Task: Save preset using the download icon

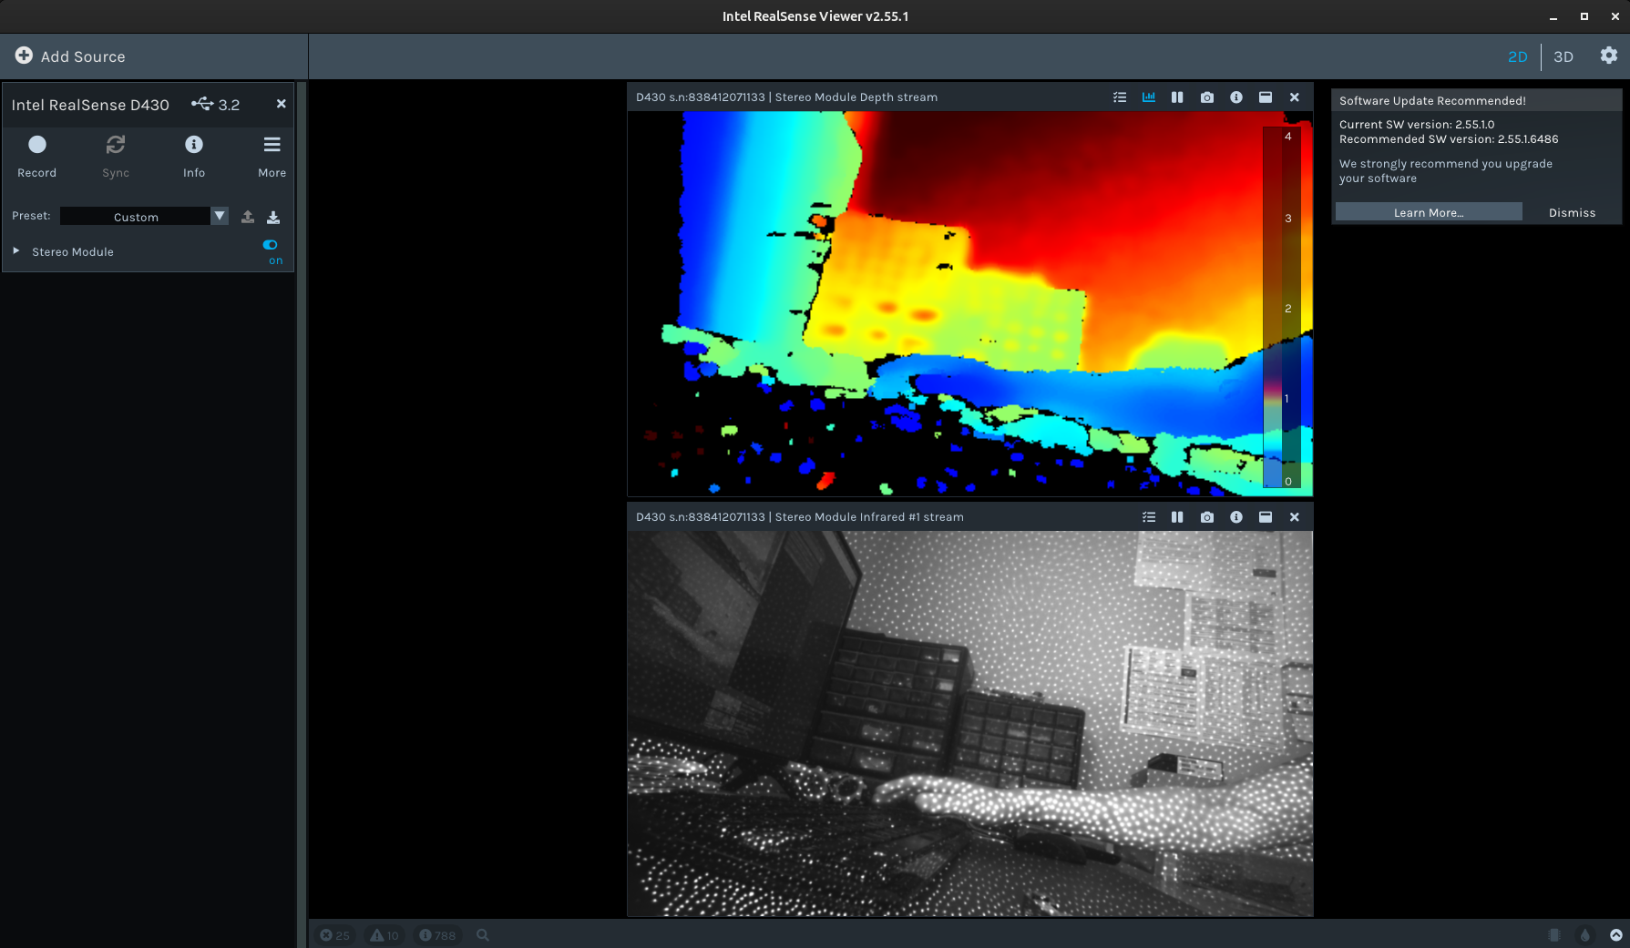Action: point(273,217)
